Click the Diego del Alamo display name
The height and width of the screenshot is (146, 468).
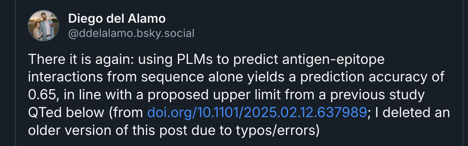(117, 19)
